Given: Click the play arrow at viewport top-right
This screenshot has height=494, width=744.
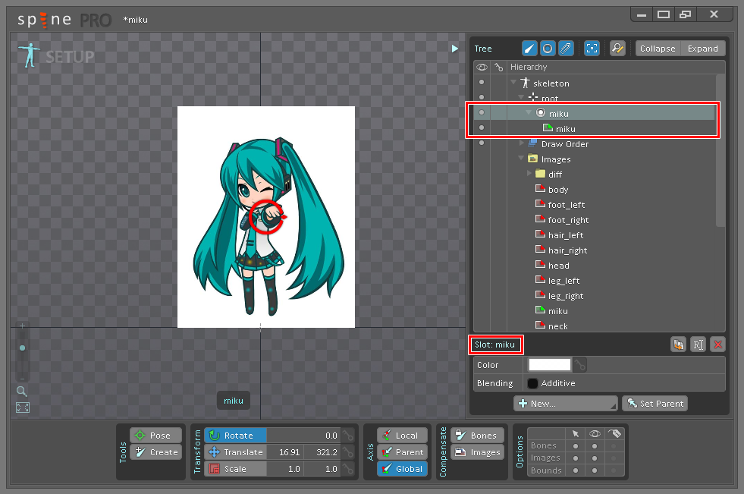Looking at the screenshot, I should [x=454, y=49].
